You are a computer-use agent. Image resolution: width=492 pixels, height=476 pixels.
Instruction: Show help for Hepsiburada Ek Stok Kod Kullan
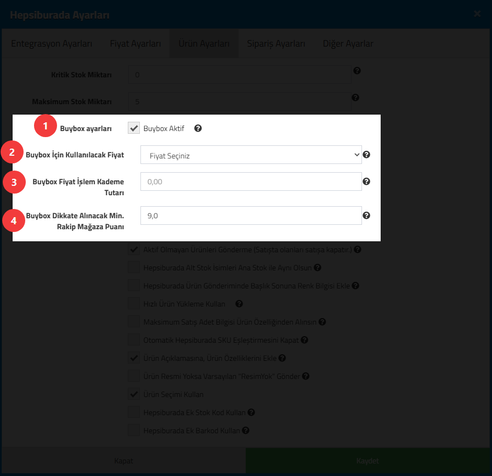point(251,412)
